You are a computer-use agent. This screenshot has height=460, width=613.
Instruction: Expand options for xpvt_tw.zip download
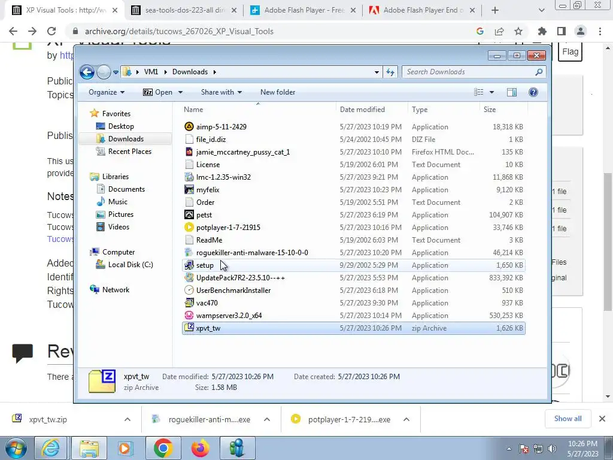(x=128, y=419)
